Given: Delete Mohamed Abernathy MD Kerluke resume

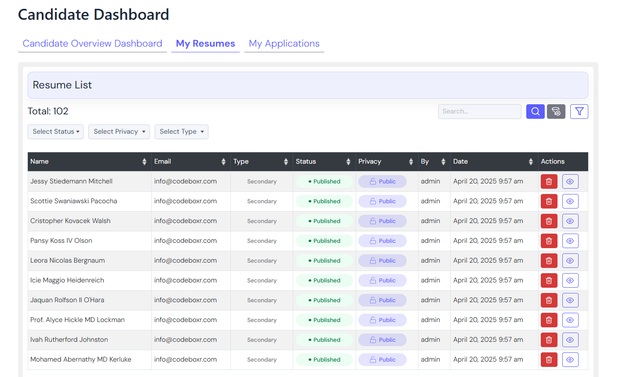Looking at the screenshot, I should [549, 359].
